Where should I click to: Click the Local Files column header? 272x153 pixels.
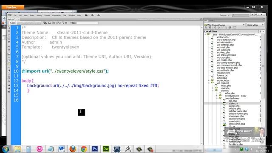click(232, 31)
